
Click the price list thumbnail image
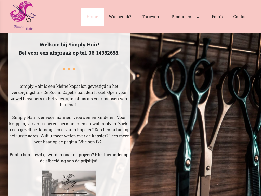point(69,183)
